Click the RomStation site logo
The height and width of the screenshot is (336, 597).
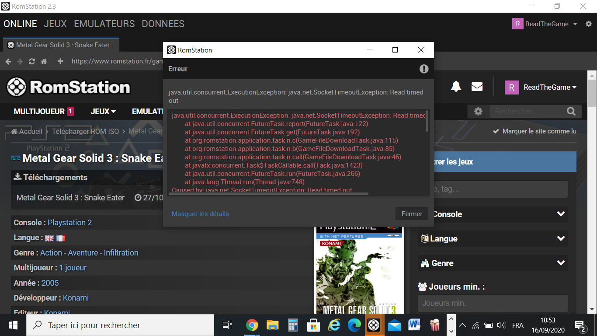(x=69, y=87)
